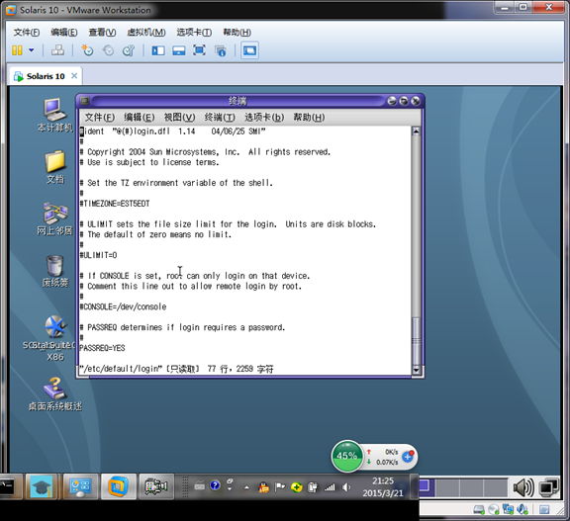Click the Windows volume tray icon
This screenshot has width=570, height=521.
click(346, 487)
